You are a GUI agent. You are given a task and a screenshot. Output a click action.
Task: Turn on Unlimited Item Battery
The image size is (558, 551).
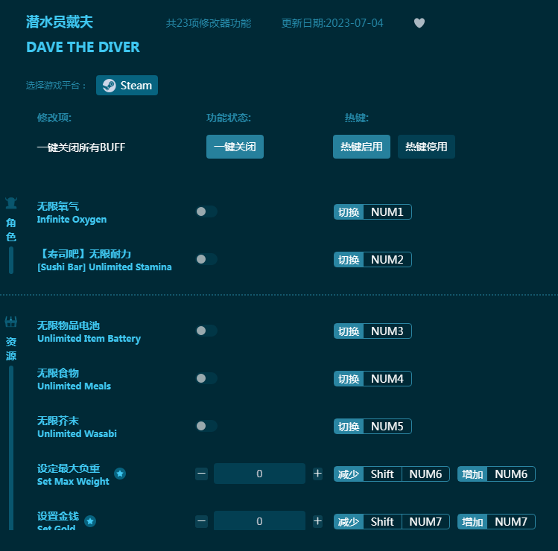tap(206, 331)
